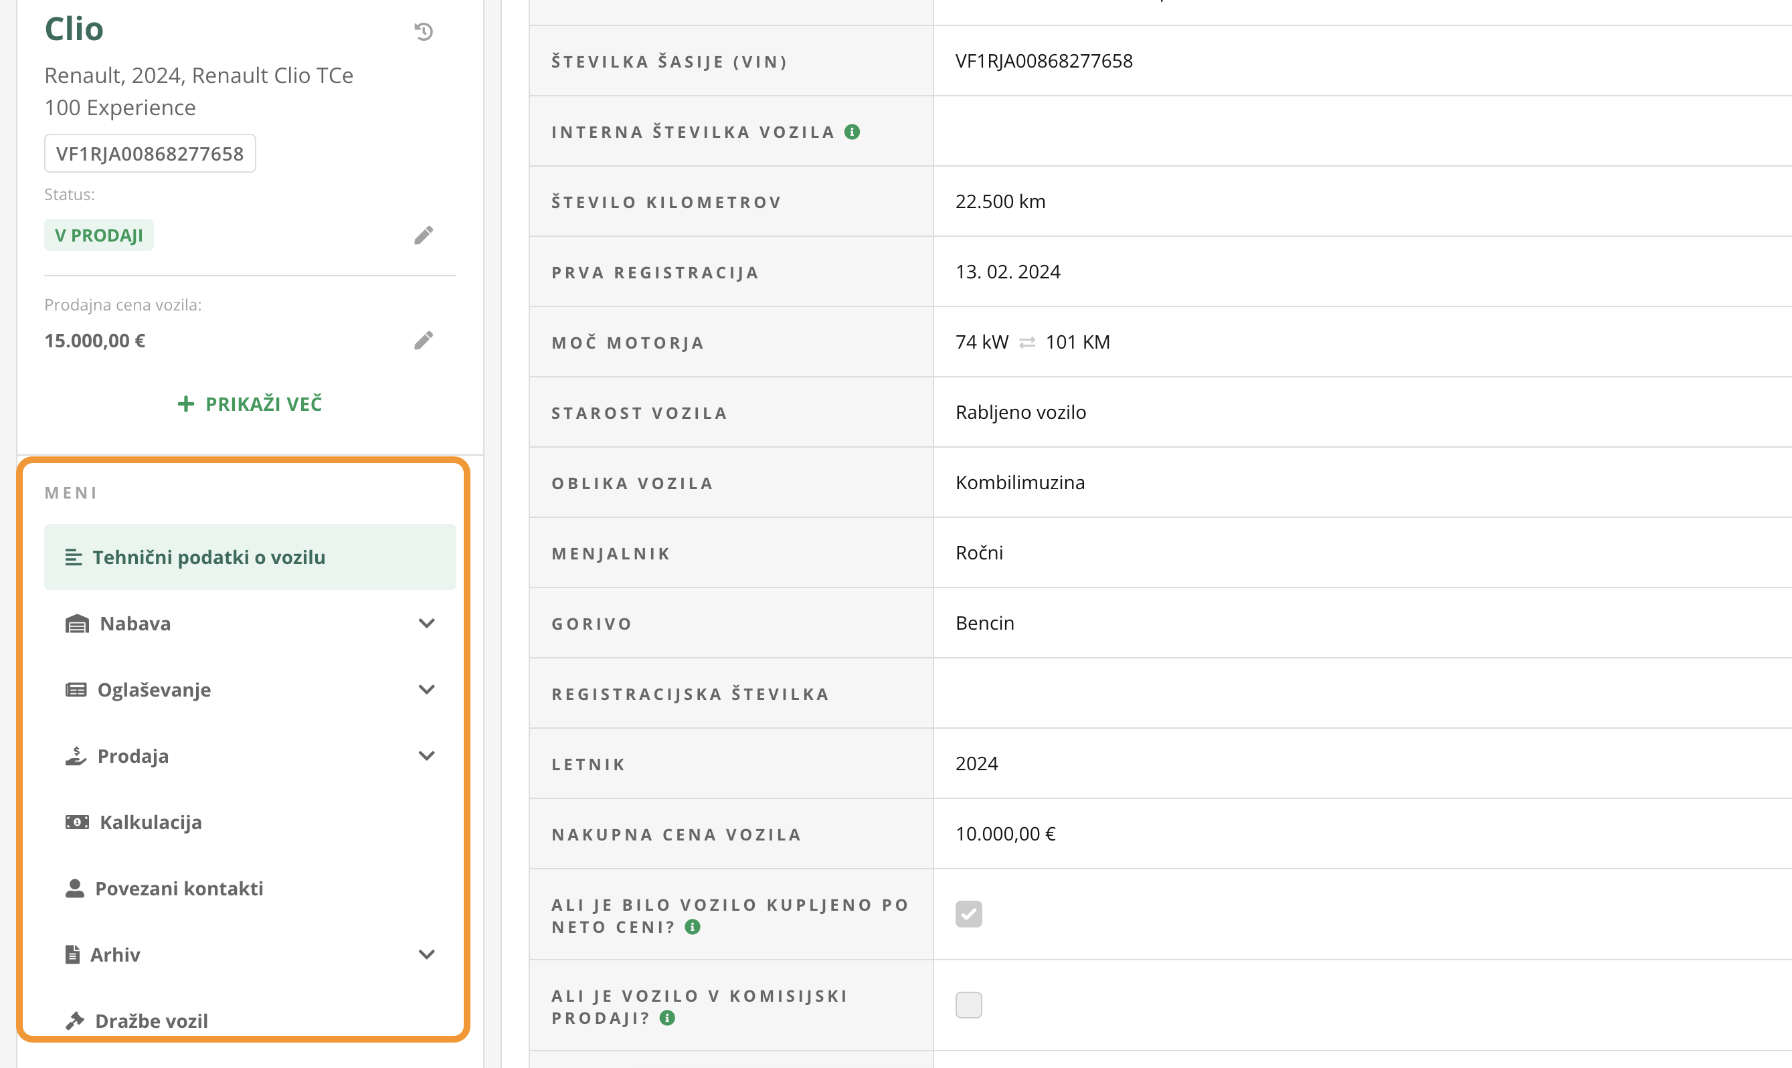Click kW to KM conversion arrows icon

pyautogui.click(x=1027, y=343)
